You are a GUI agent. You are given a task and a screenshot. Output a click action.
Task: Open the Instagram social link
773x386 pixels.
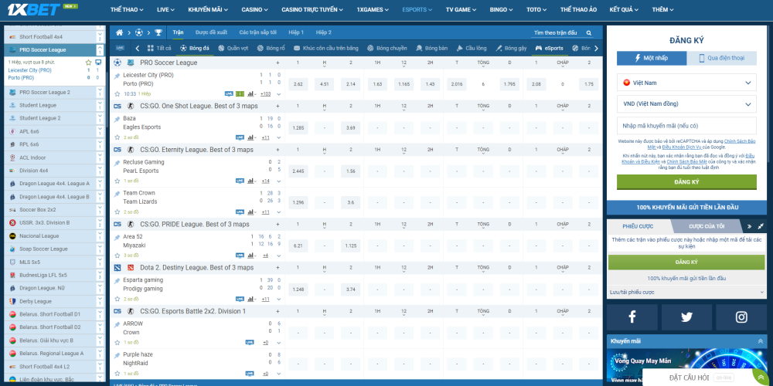(x=741, y=317)
